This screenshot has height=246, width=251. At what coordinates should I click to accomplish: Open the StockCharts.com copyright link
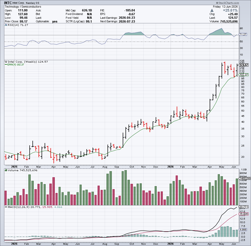(x=227, y=3)
